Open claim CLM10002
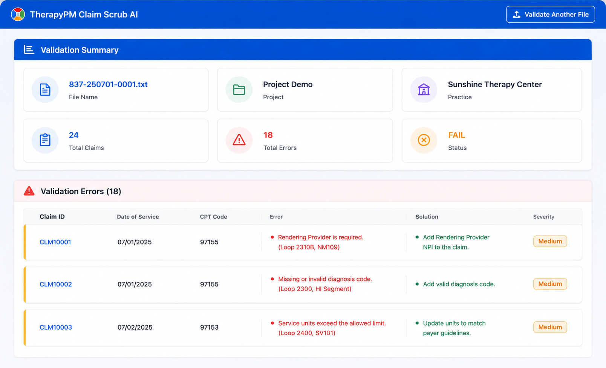Screen dimensions: 606x368 [x=56, y=284]
